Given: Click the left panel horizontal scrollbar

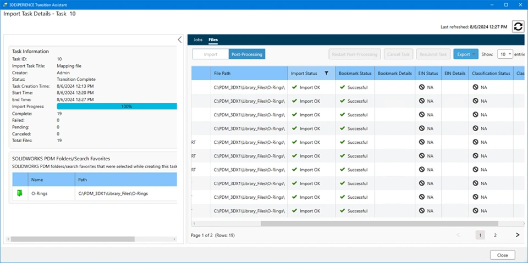Looking at the screenshot, I should click(x=73, y=239).
